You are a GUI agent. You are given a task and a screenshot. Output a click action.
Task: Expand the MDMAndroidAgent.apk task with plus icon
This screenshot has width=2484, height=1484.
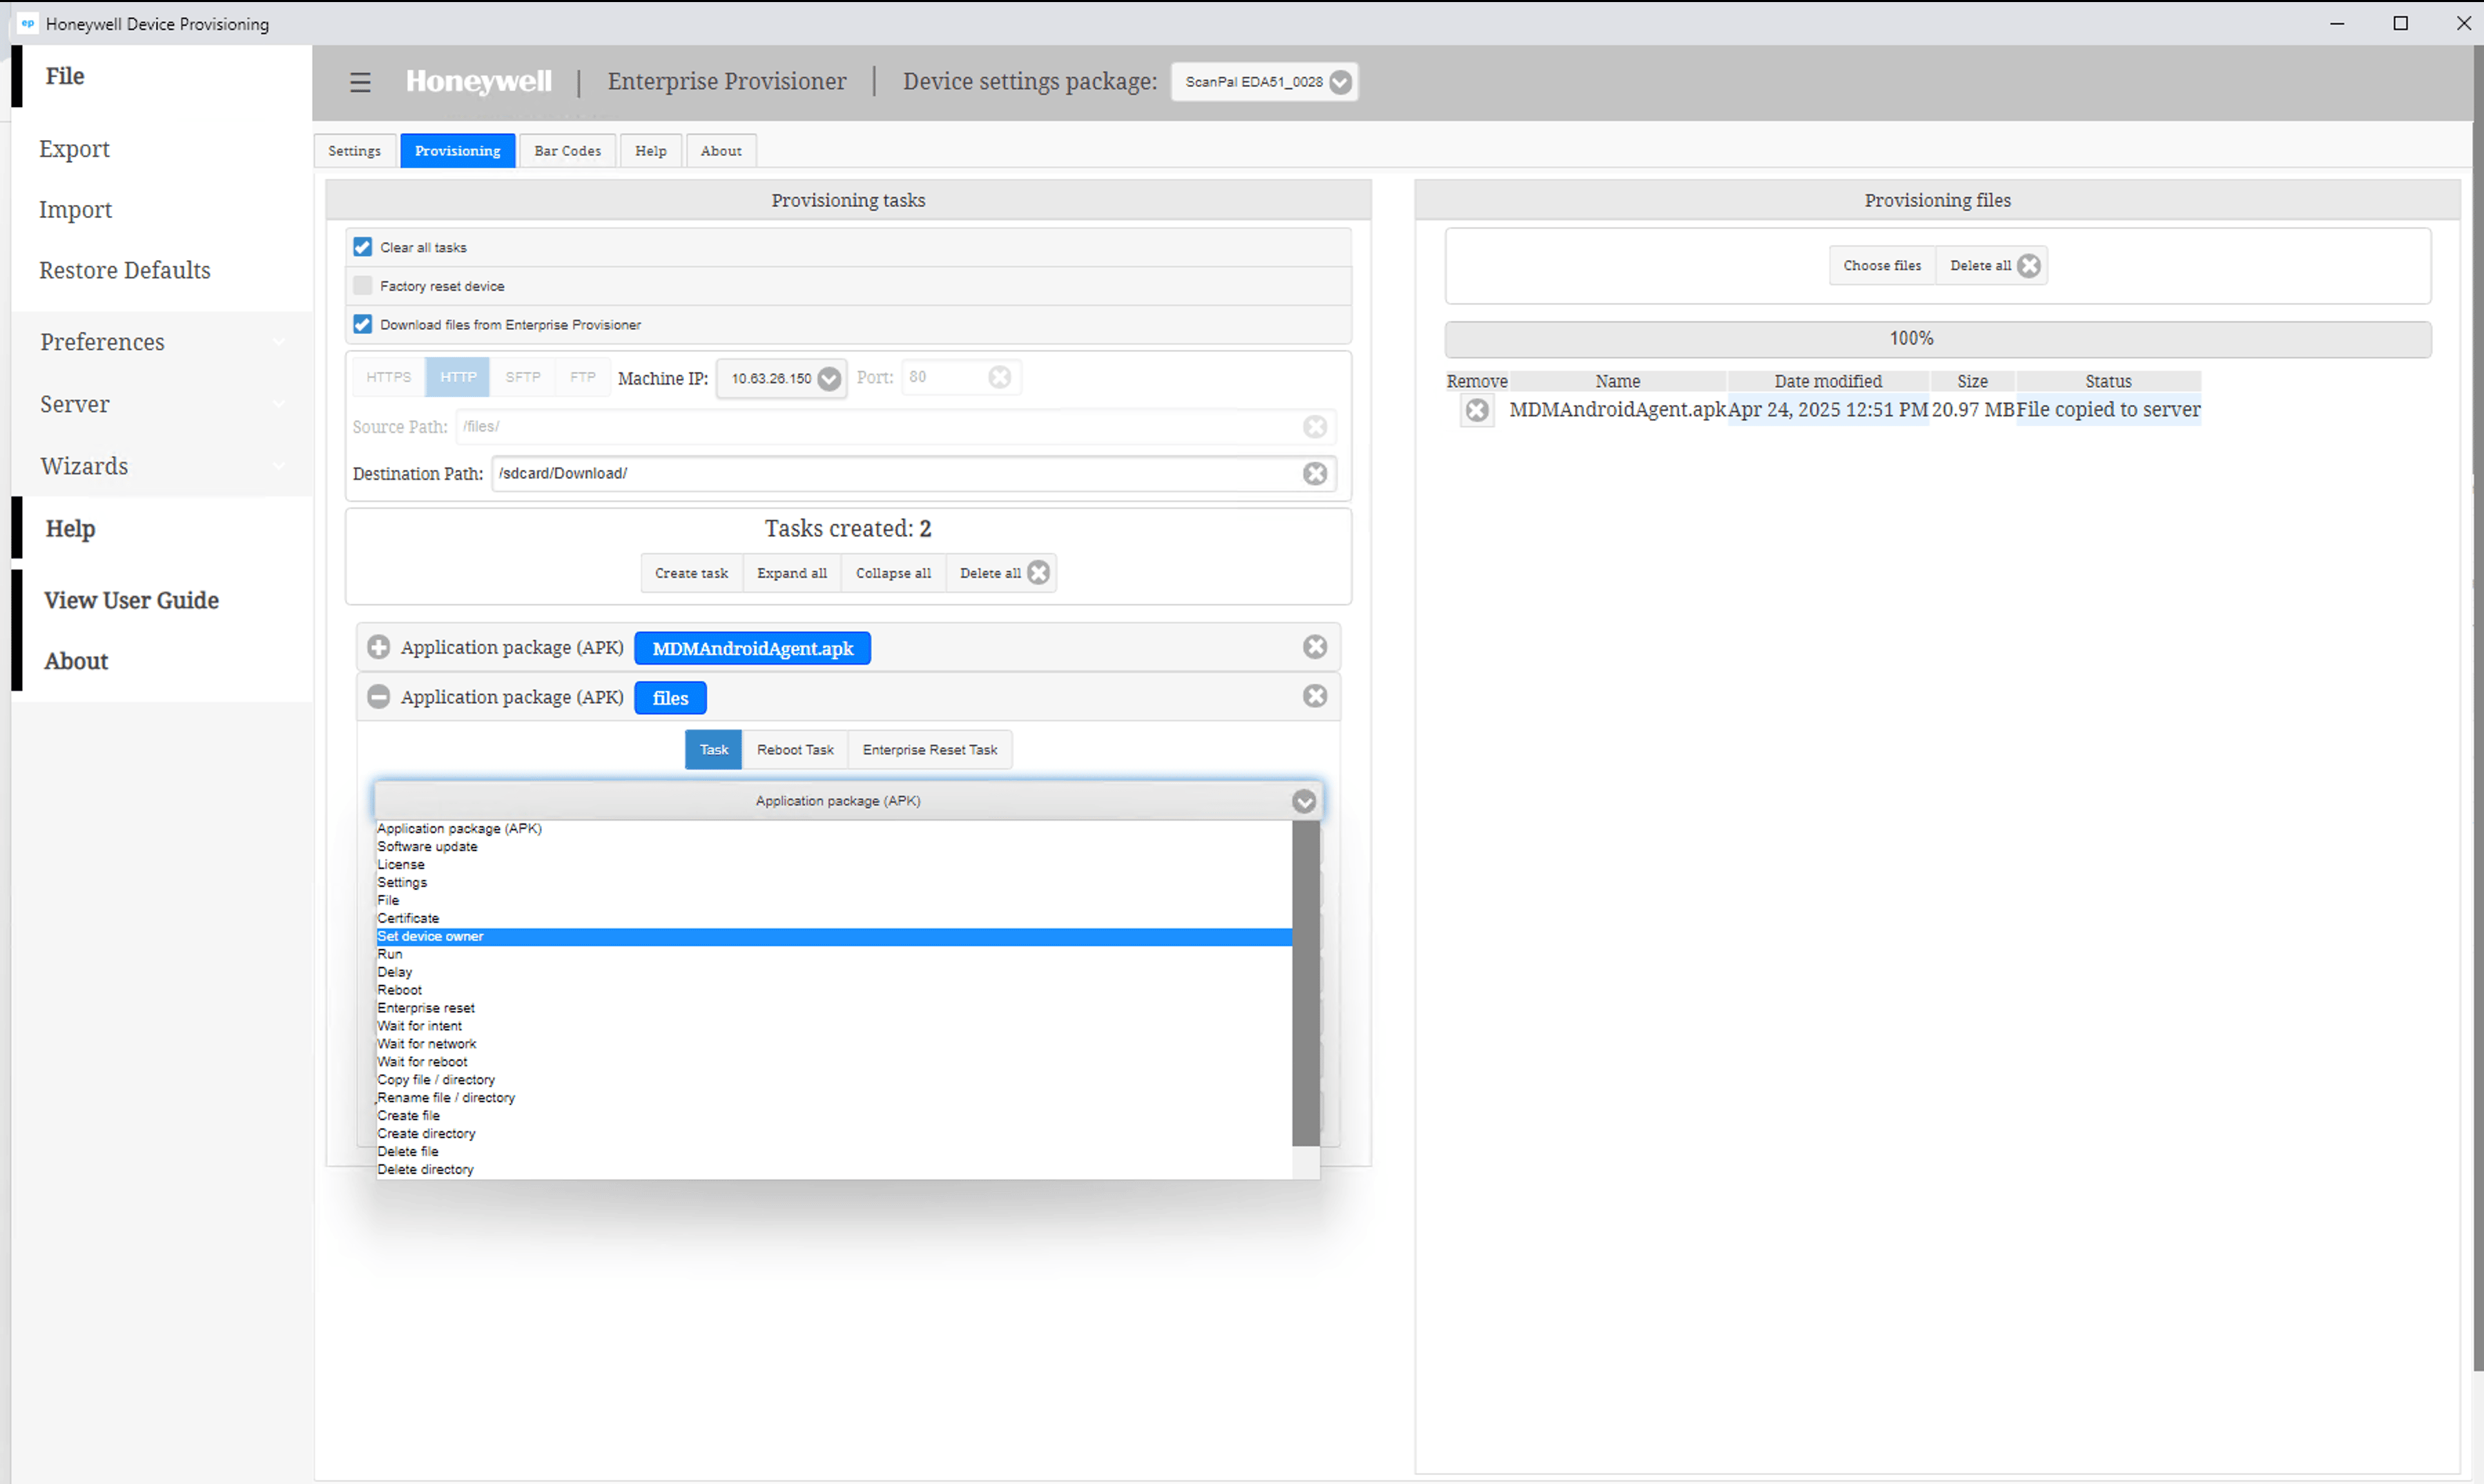[378, 647]
